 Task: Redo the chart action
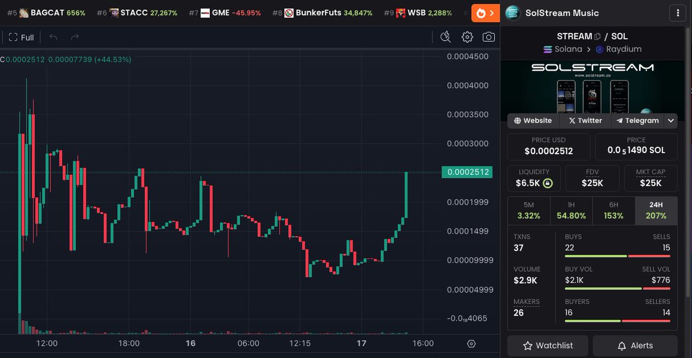click(x=74, y=37)
